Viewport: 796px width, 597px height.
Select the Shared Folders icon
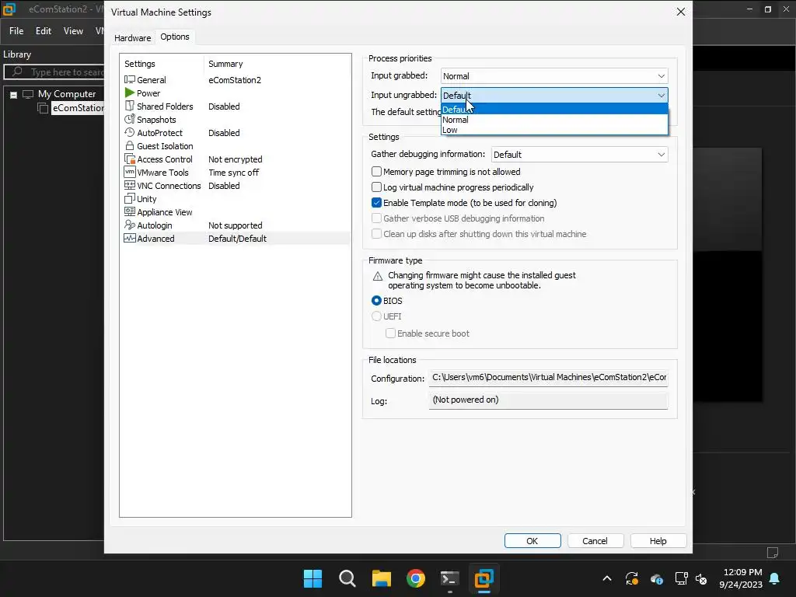tap(130, 106)
